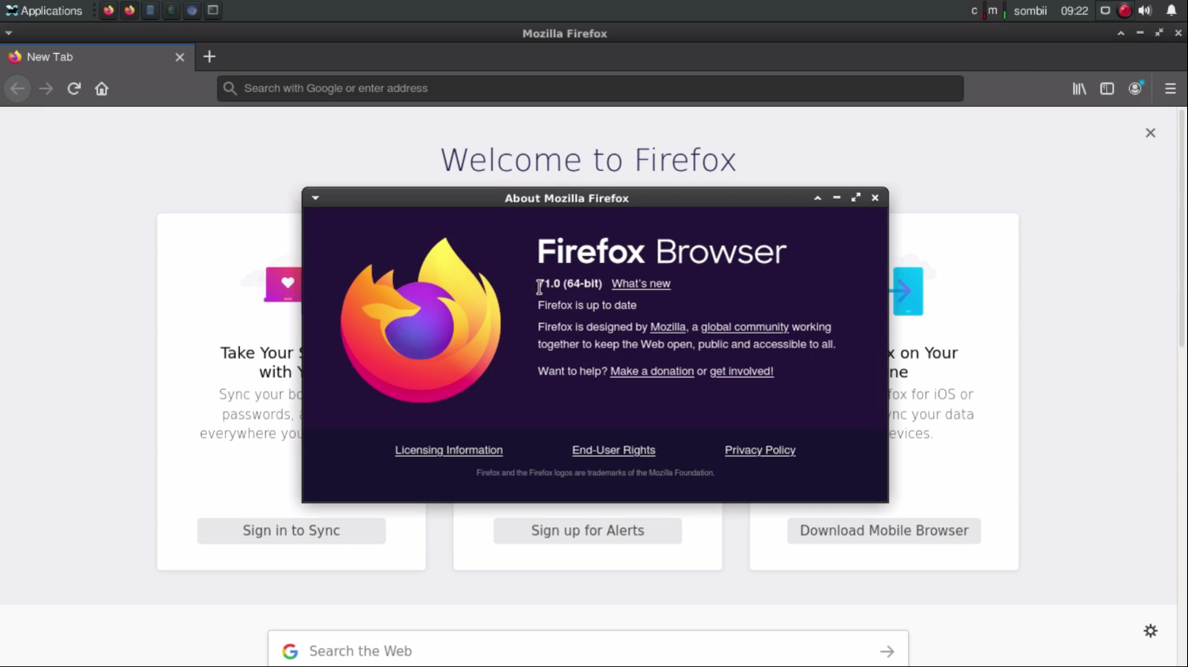Toggle roll-up on the About window
1188x667 pixels.
click(x=818, y=197)
